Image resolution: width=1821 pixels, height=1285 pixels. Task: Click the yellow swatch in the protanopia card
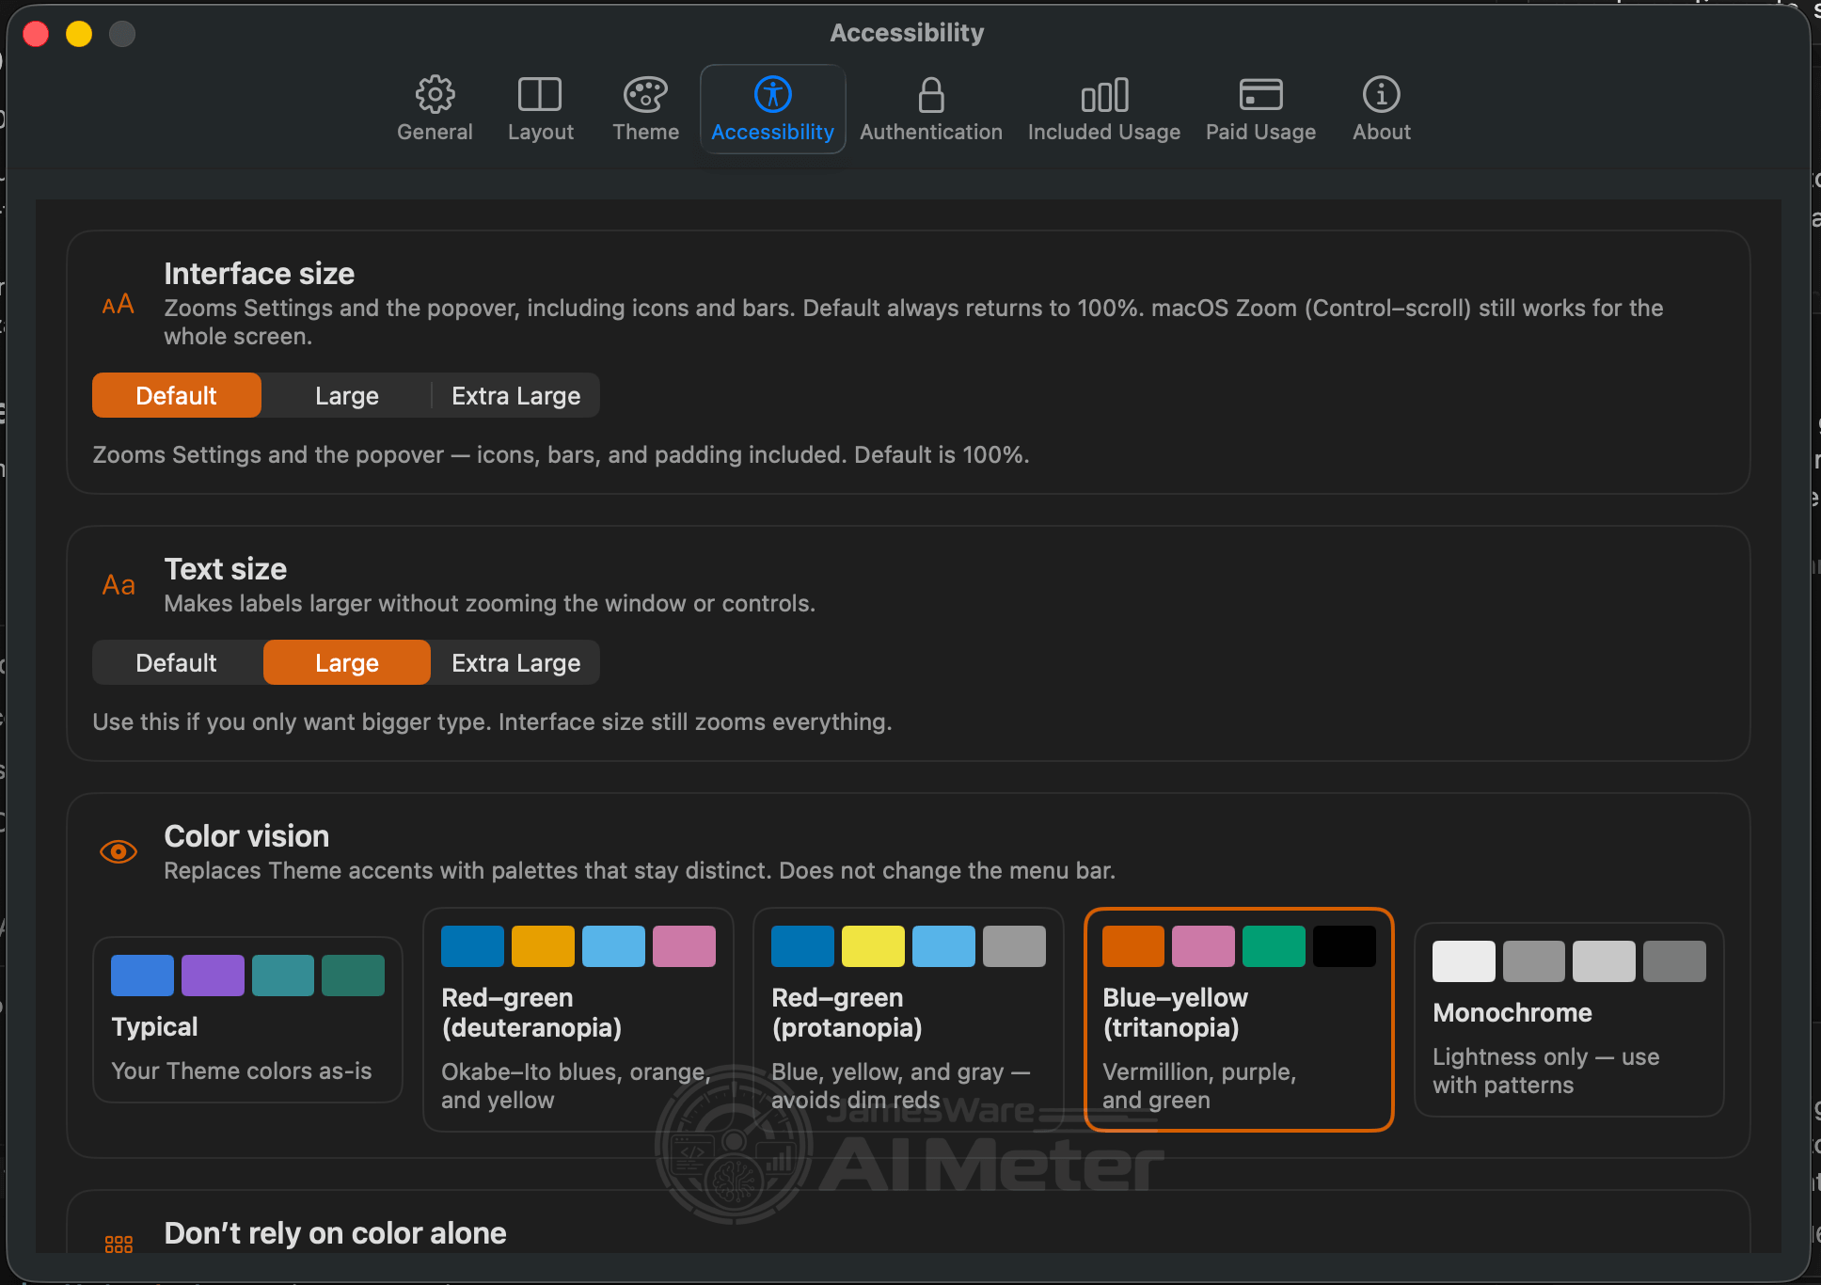tap(873, 946)
